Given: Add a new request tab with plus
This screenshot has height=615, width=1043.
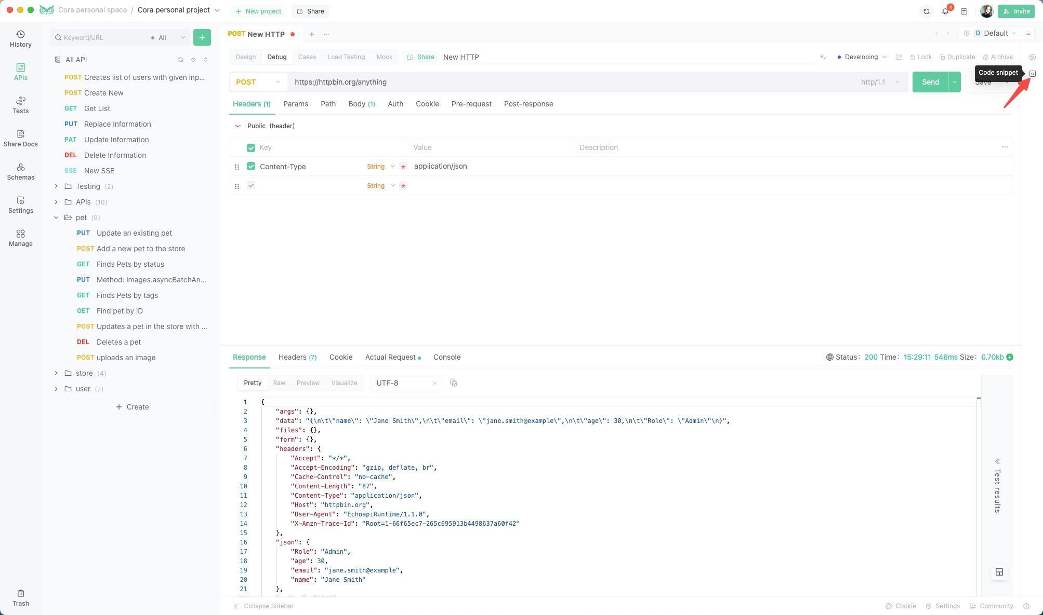Looking at the screenshot, I should point(312,34).
